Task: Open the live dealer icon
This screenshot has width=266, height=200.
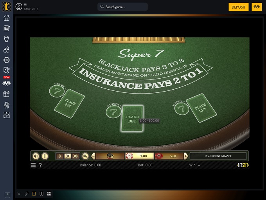Action: pos(6,39)
